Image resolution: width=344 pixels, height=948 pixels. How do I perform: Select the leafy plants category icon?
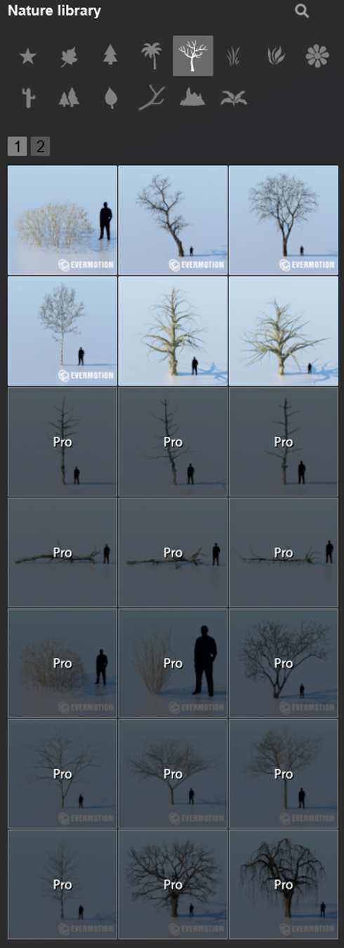point(276,56)
